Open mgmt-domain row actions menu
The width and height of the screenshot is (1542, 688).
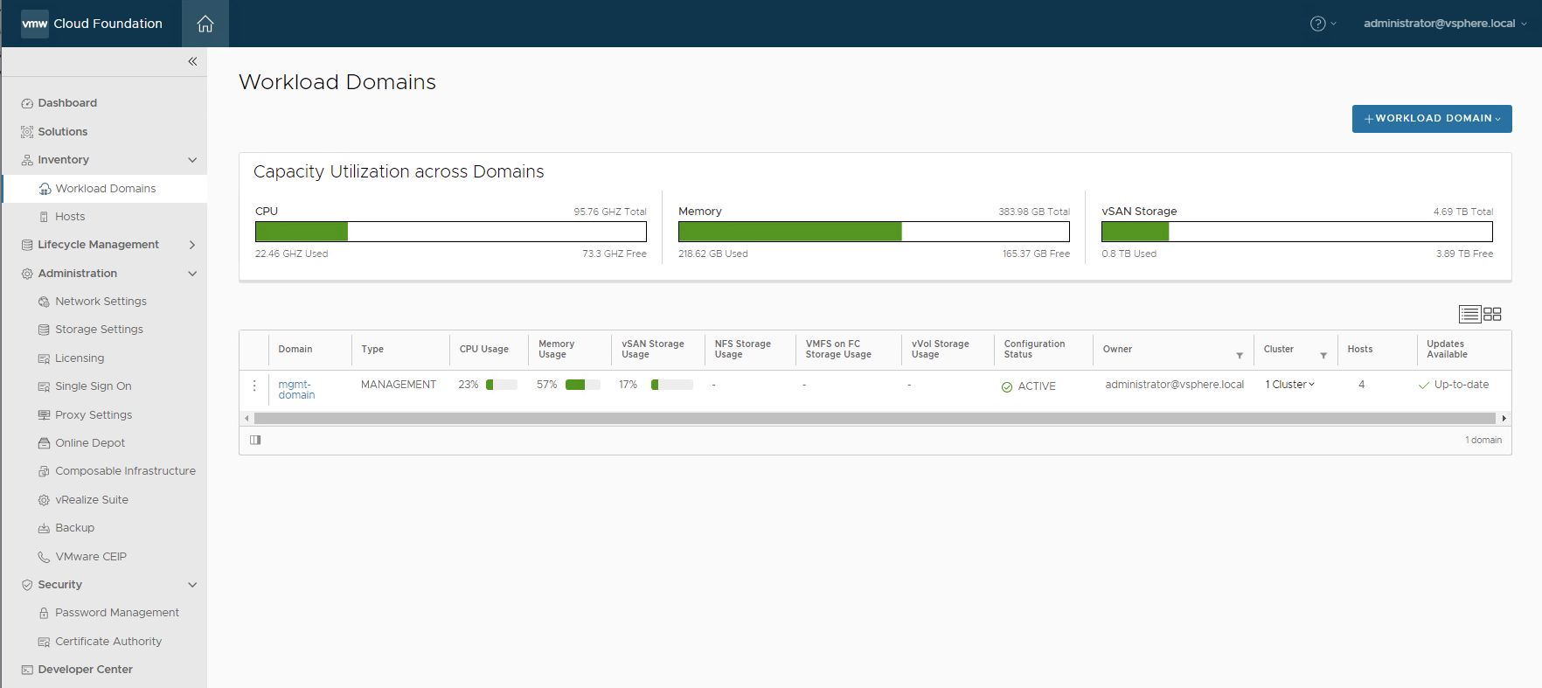[254, 386]
